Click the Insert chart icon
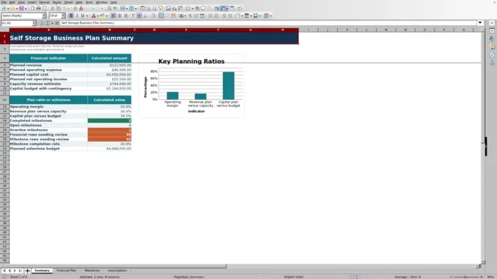497x279 pixels. coord(174,8)
